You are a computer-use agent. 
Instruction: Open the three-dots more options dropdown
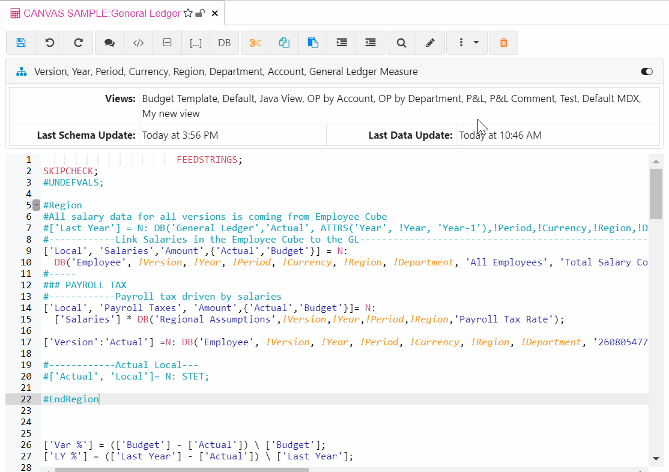[x=467, y=43]
